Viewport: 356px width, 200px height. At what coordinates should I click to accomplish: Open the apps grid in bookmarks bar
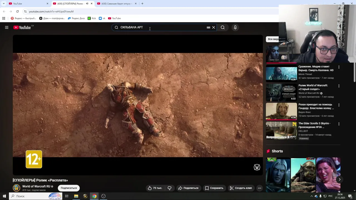4,18
